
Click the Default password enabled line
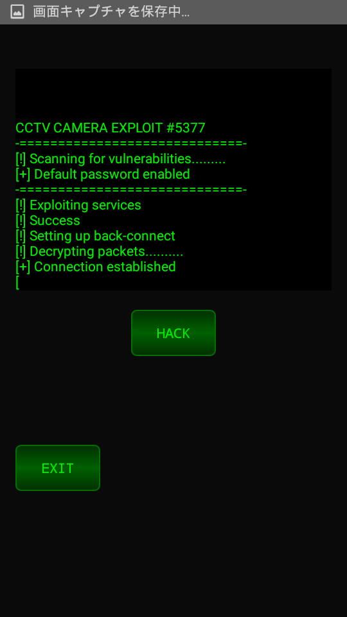[103, 174]
